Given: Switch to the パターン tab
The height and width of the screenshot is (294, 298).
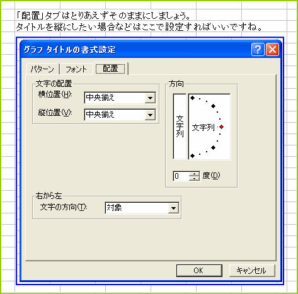Looking at the screenshot, I should click(43, 69).
